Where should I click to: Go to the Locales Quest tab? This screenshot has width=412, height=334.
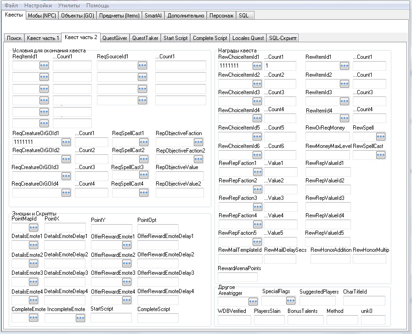[248, 38]
